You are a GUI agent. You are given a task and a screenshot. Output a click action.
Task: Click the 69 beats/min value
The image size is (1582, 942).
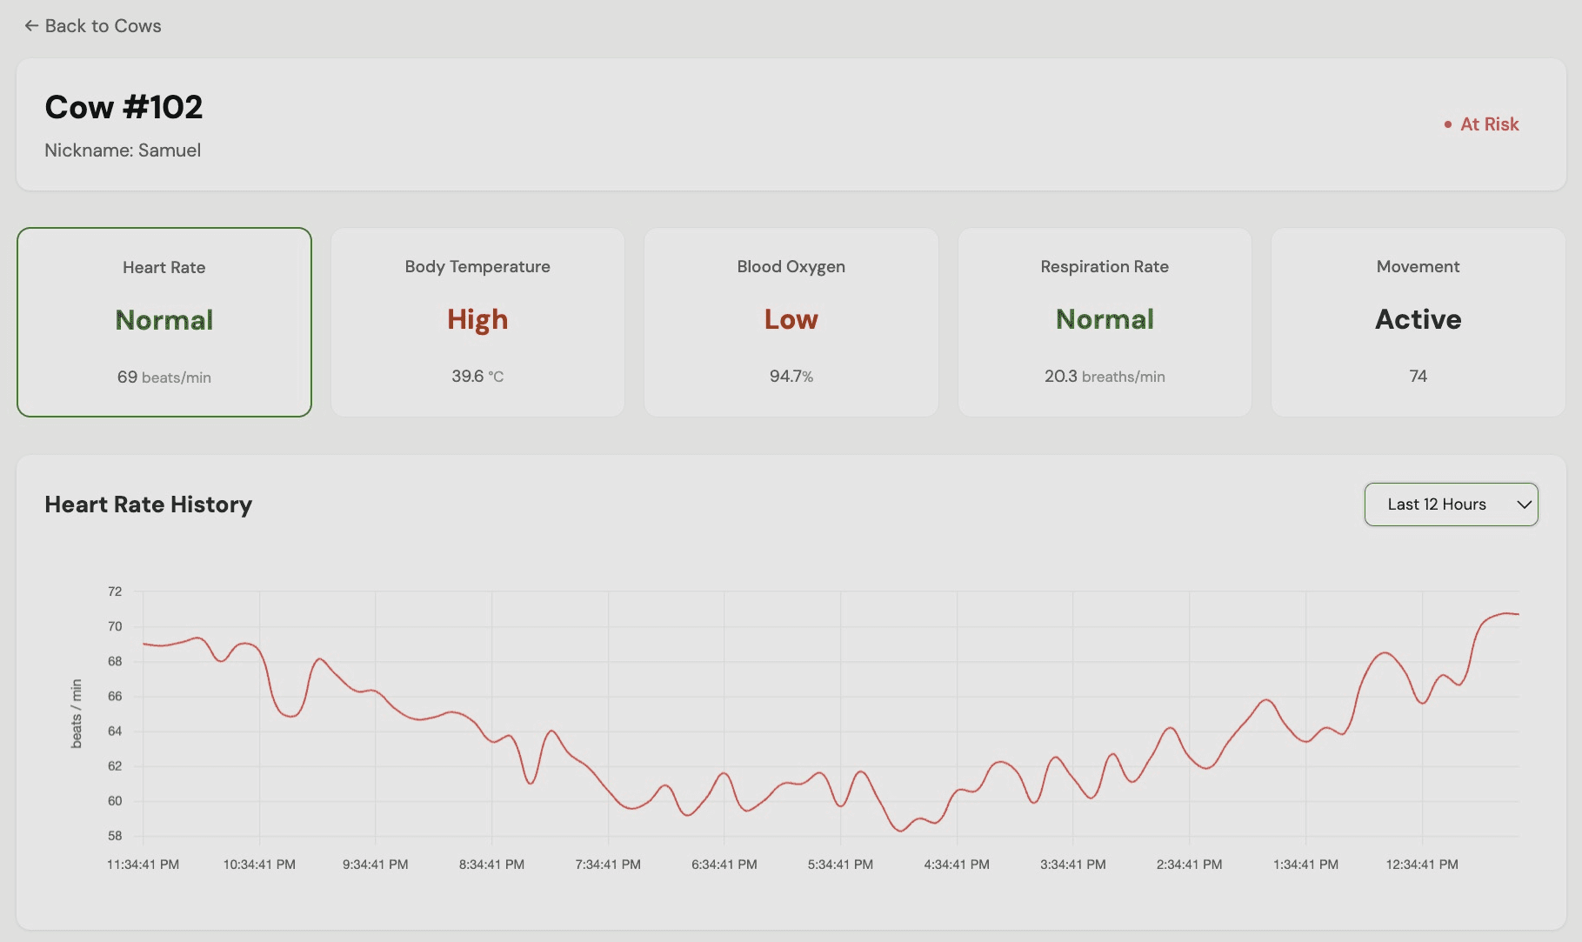(x=164, y=377)
